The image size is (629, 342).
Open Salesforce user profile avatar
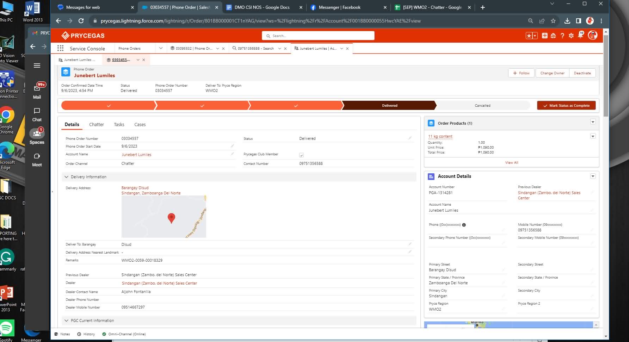(x=593, y=35)
